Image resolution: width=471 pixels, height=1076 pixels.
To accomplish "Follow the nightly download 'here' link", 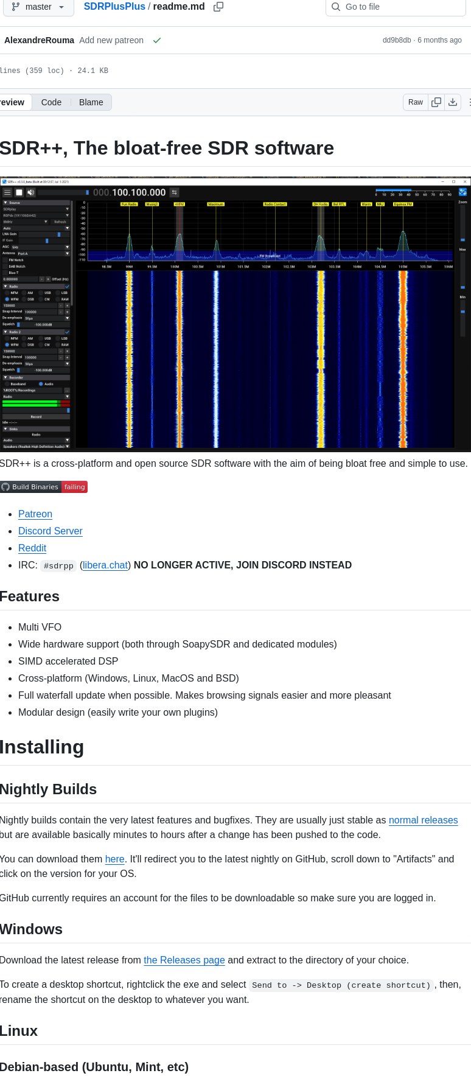I will (x=115, y=859).
